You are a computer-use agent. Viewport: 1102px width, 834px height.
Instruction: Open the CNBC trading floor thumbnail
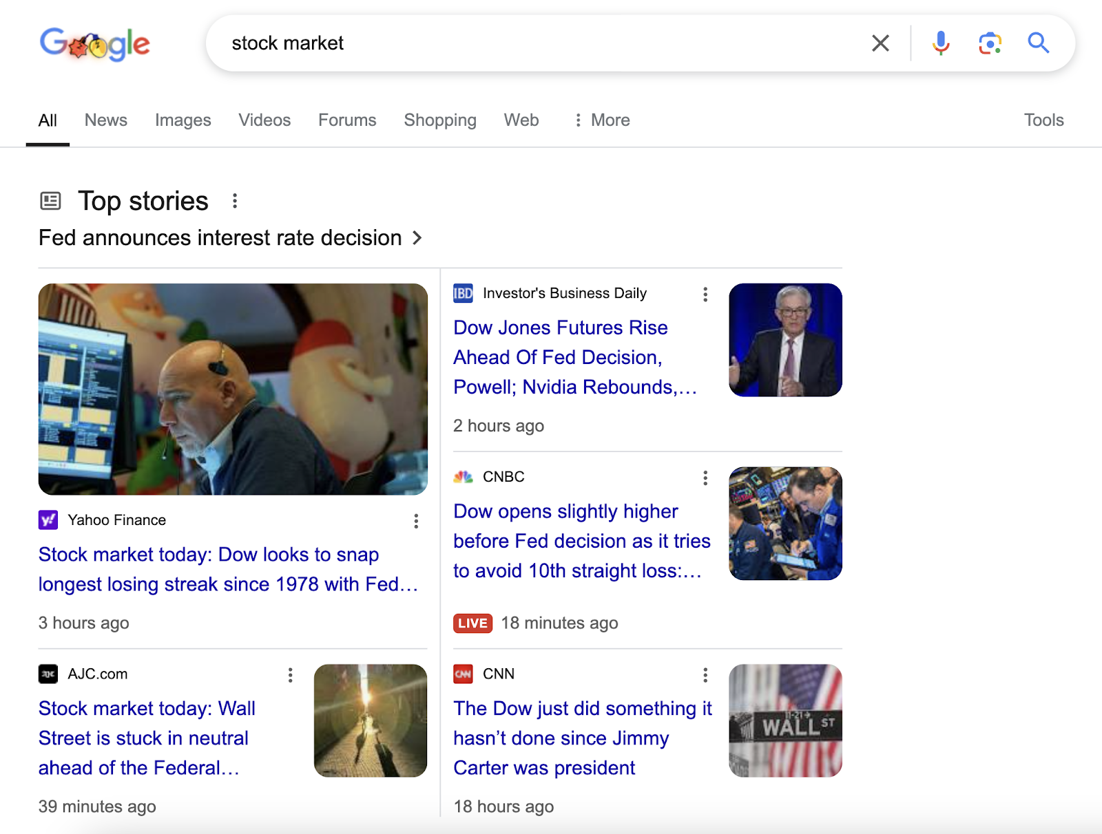point(785,524)
